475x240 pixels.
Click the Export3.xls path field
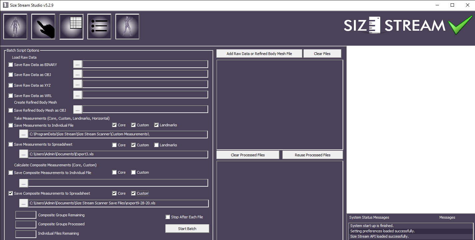(118, 154)
